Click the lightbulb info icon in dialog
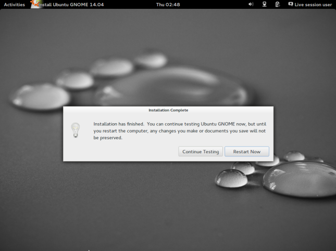This screenshot has height=251, width=336. tap(76, 130)
